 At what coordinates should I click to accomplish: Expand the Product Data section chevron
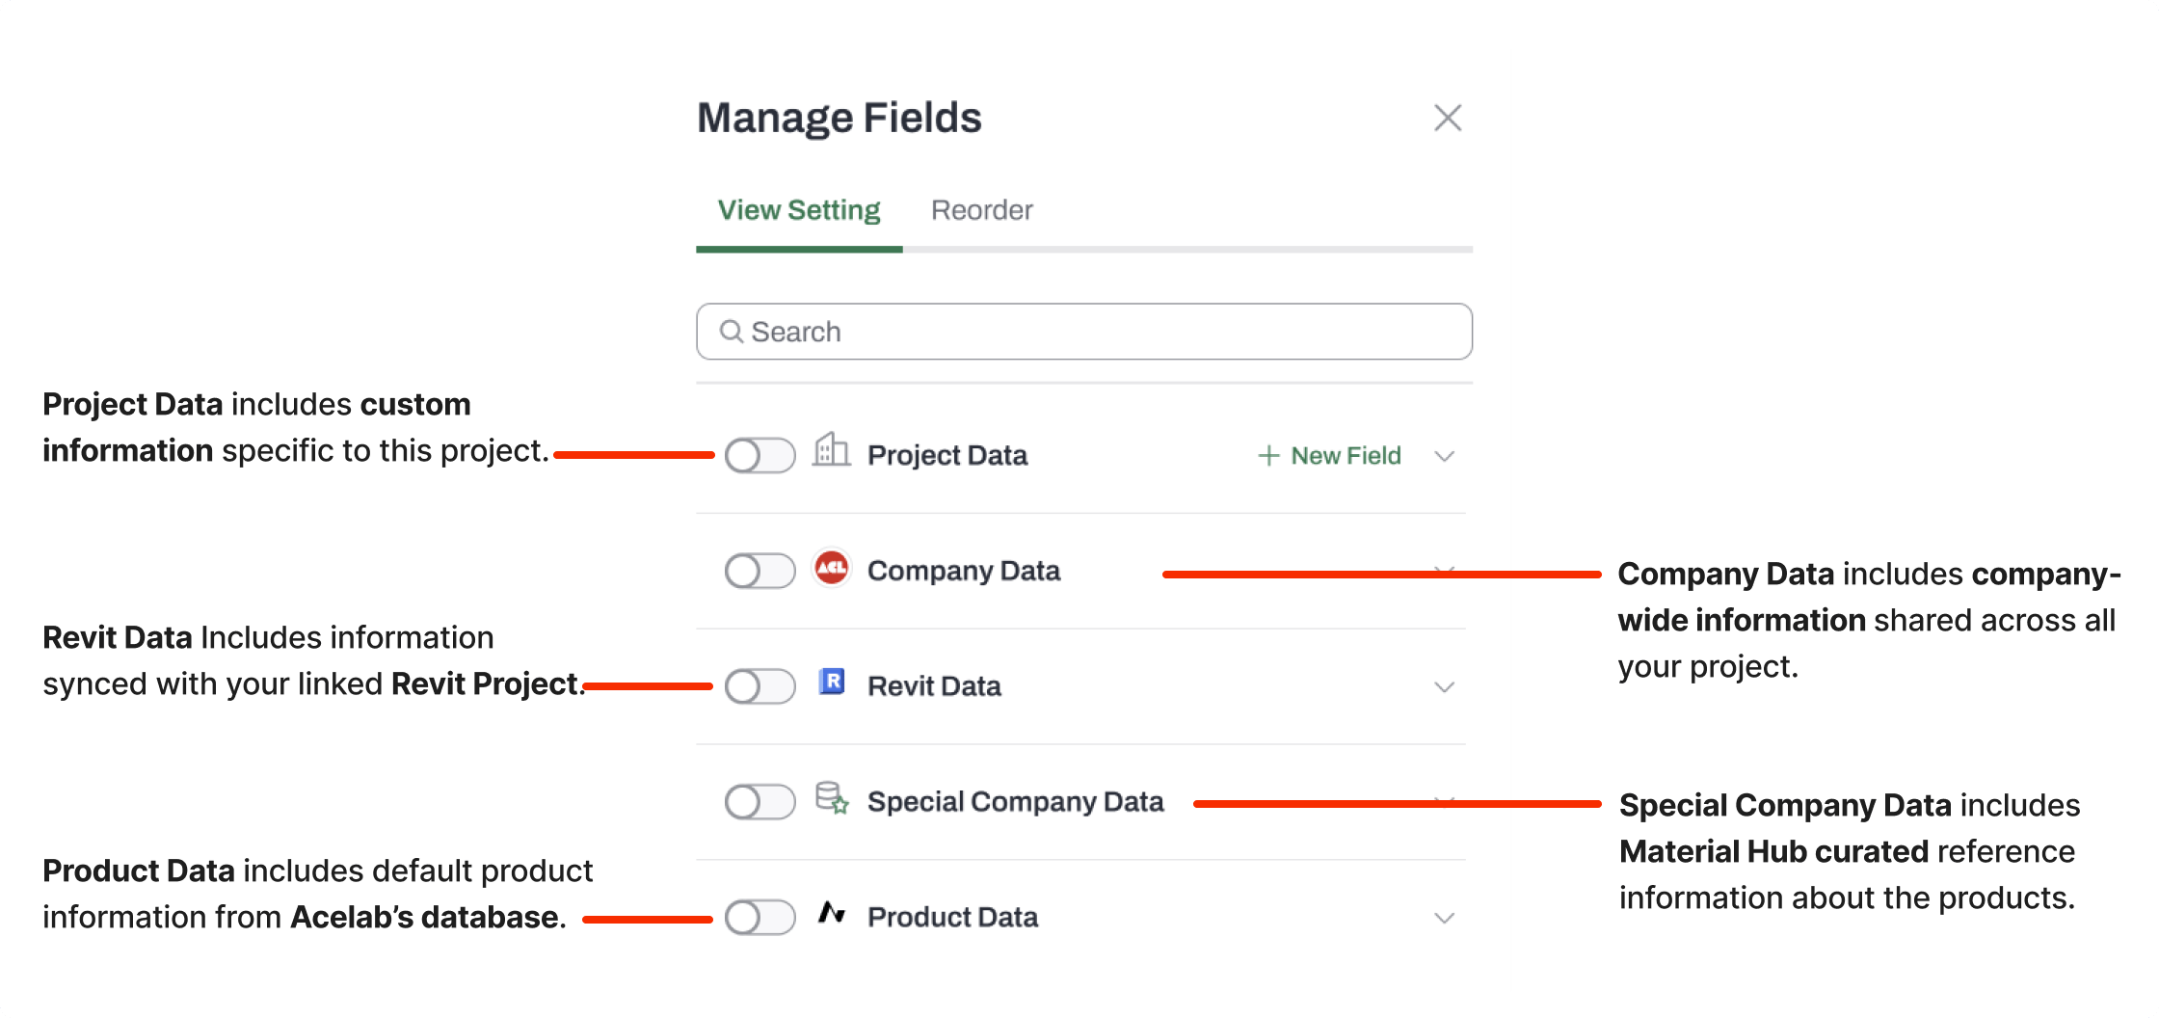point(1444,918)
